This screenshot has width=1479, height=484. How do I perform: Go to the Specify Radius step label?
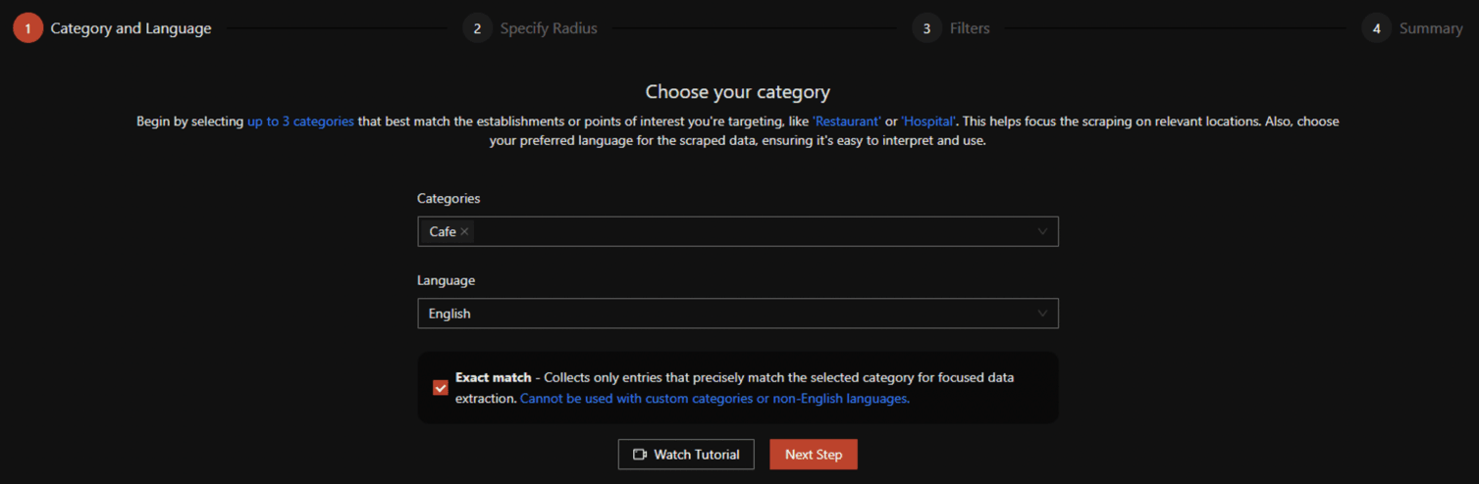click(x=549, y=28)
